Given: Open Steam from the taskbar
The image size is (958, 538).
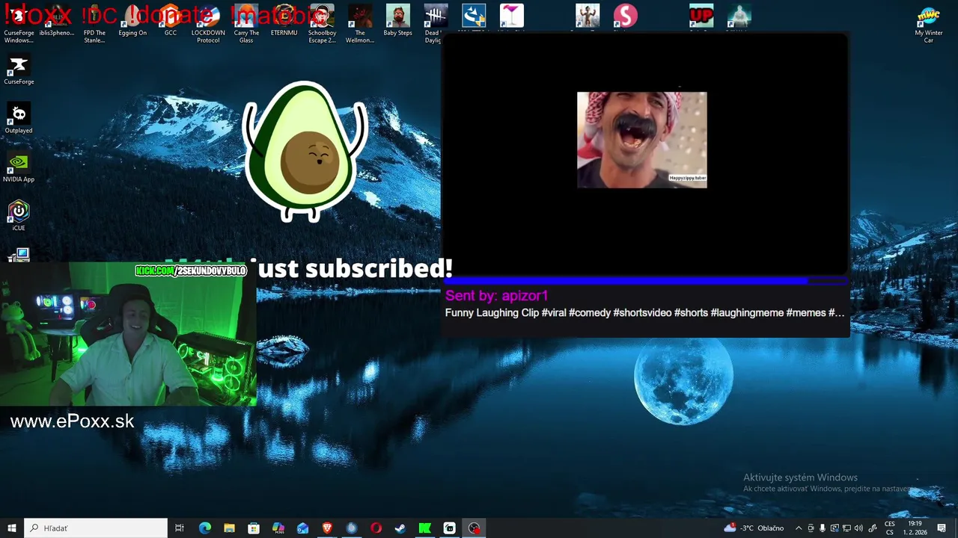Looking at the screenshot, I should pos(400,528).
